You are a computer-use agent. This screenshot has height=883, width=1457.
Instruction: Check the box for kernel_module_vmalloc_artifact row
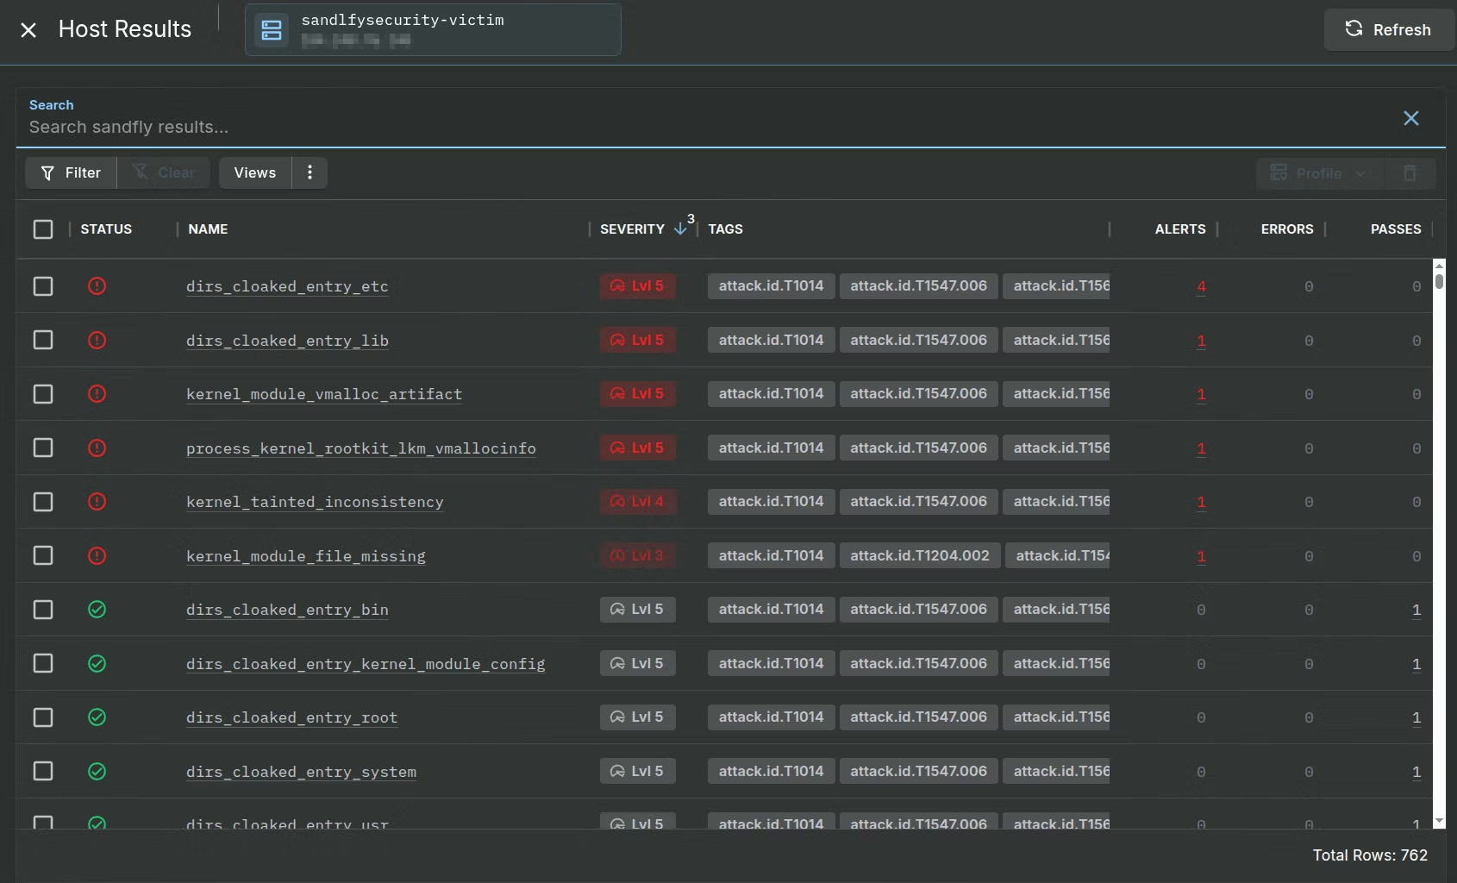coord(43,394)
